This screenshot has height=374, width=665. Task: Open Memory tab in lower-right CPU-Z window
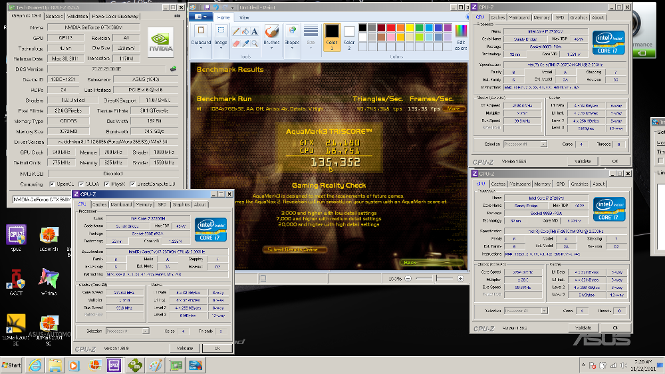point(542,184)
